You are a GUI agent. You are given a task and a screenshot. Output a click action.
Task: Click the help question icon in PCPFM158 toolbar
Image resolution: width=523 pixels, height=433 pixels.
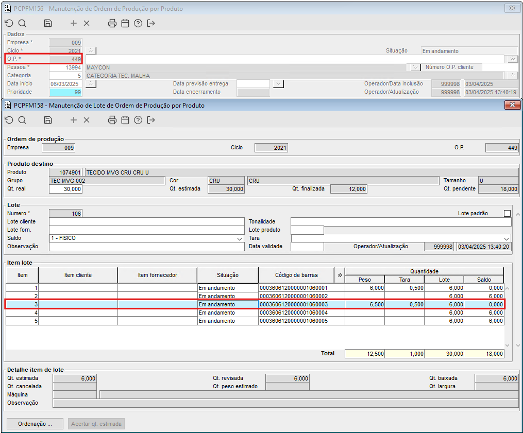tap(138, 120)
